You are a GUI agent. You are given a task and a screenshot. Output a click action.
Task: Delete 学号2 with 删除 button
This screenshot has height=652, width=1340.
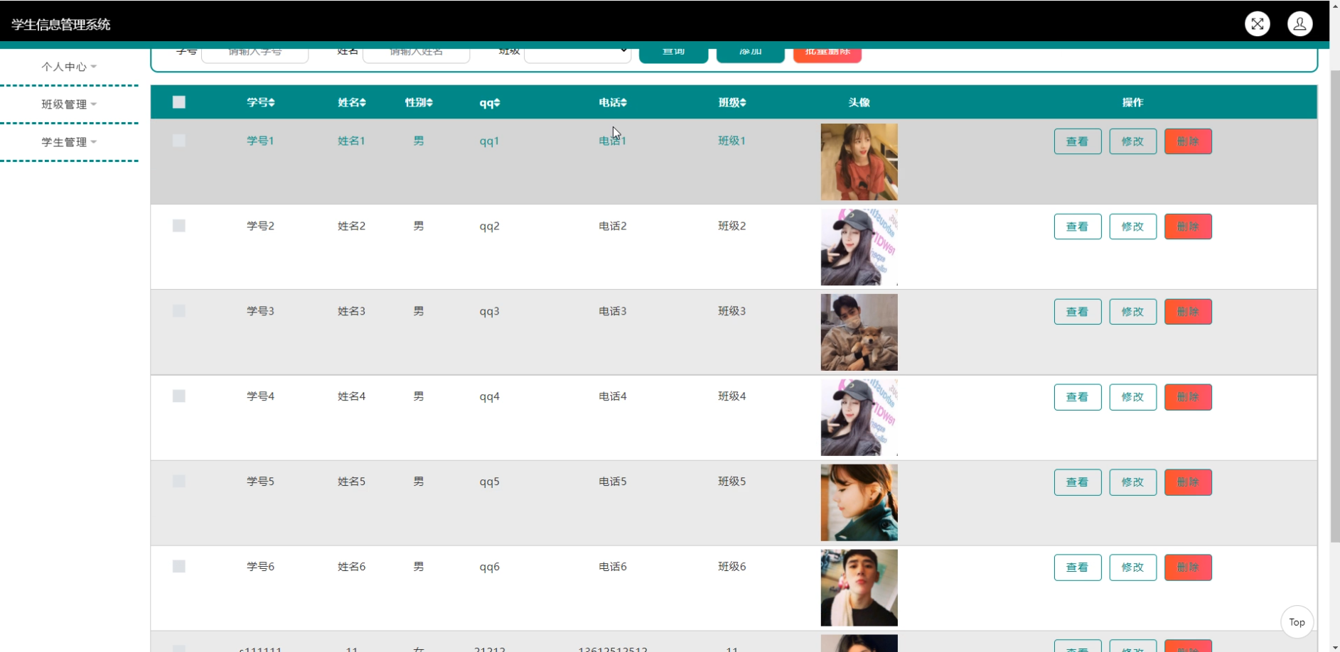coord(1188,227)
